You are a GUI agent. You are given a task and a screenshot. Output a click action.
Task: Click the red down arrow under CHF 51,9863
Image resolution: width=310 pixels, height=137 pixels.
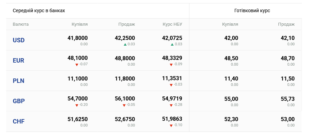(171, 125)
